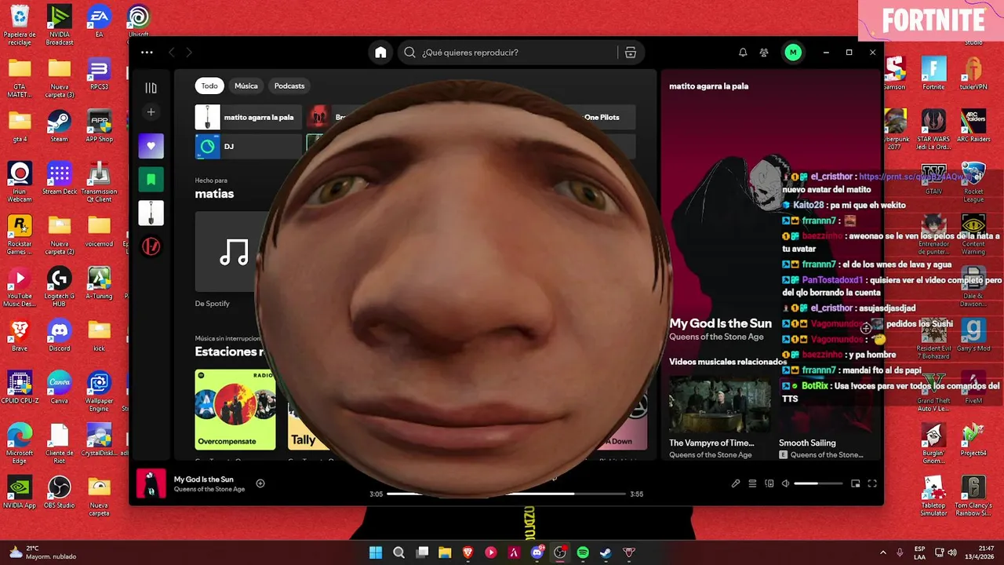Go to Spotify Home
The height and width of the screenshot is (565, 1004).
pyautogui.click(x=380, y=53)
